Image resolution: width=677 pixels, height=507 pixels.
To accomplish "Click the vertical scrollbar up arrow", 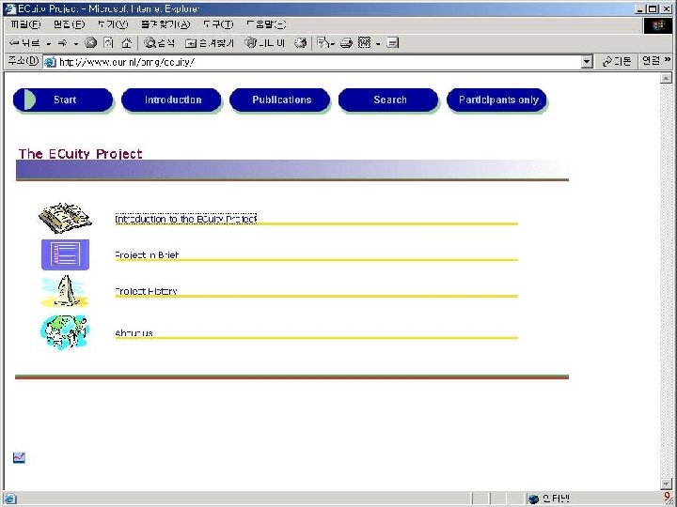I will click(x=666, y=78).
